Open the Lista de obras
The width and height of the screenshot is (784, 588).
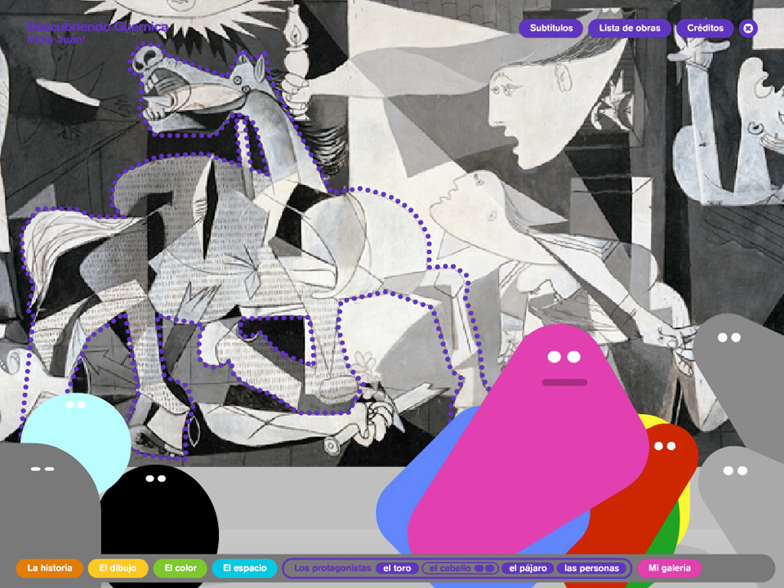[x=630, y=28]
